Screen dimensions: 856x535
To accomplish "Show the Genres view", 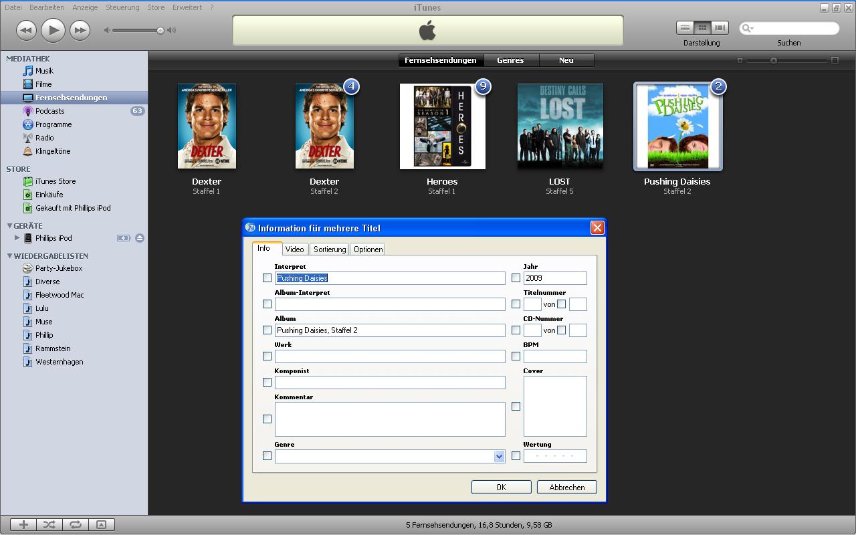I will (x=510, y=60).
